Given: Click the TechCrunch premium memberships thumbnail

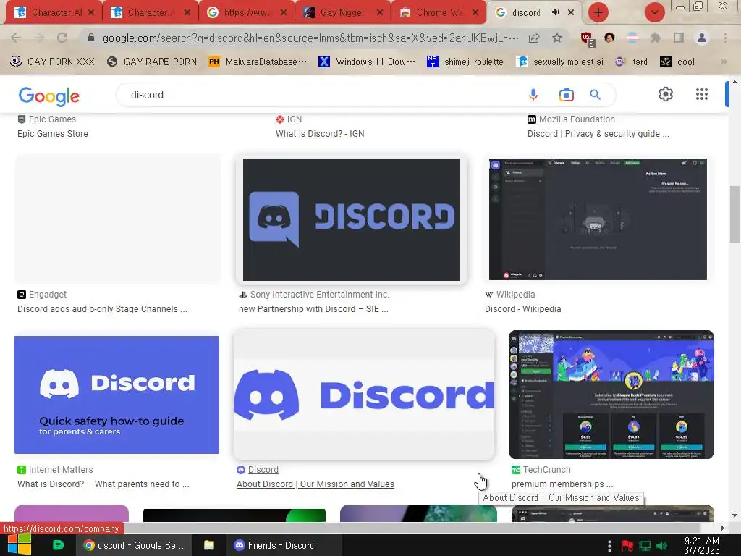Looking at the screenshot, I should click(x=611, y=395).
